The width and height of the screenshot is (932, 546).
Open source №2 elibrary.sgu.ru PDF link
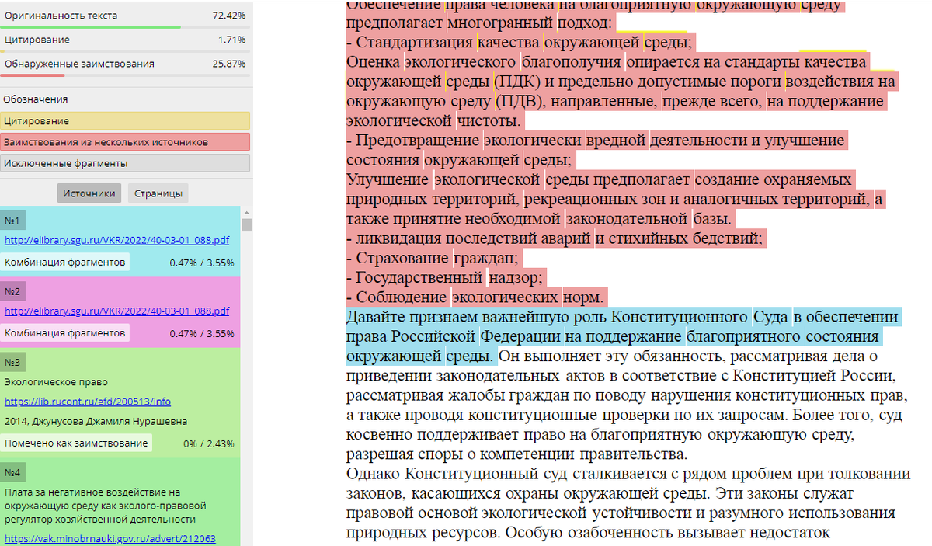tap(117, 311)
